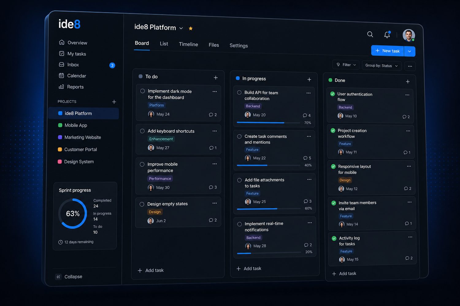460x306 pixels.
Task: Mark Design empty states task complete
Action: tap(142, 204)
